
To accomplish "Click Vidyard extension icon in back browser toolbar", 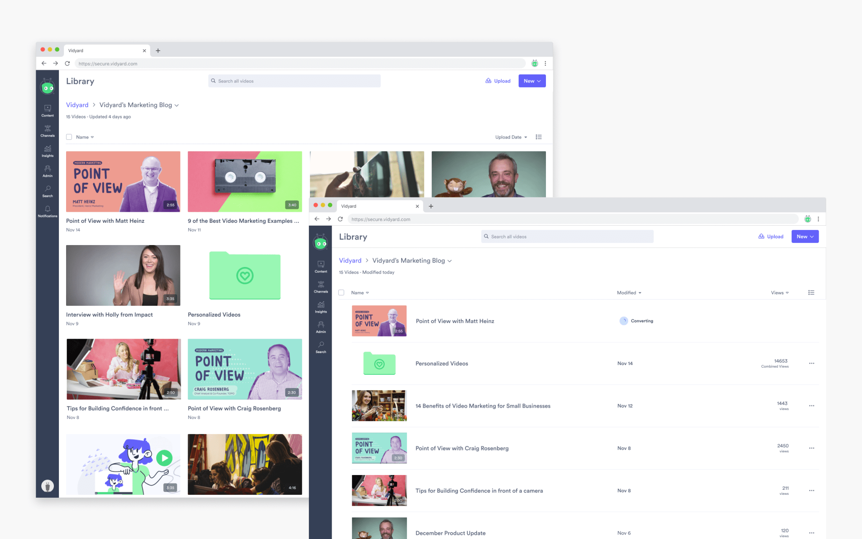I will coord(535,63).
